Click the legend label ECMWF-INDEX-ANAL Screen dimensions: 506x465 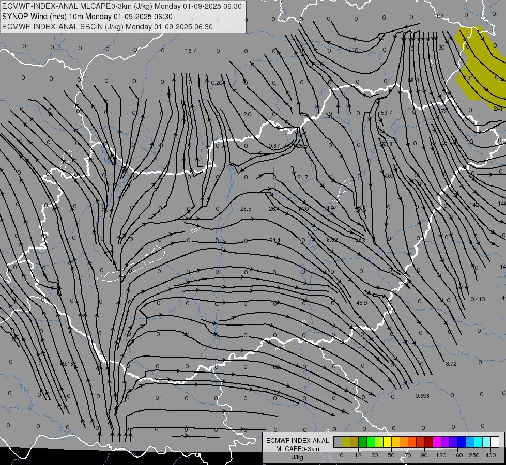tap(298, 441)
